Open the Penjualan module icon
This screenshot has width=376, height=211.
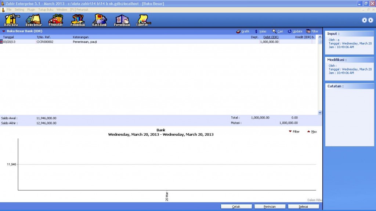pos(55,20)
